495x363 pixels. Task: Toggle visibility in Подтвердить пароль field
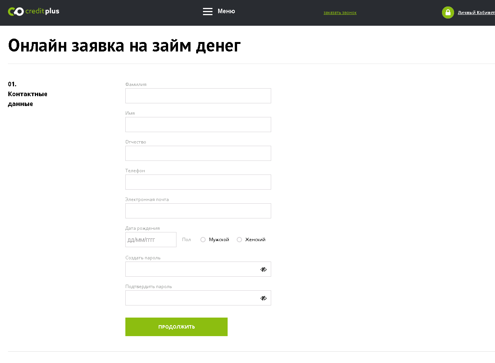click(264, 298)
